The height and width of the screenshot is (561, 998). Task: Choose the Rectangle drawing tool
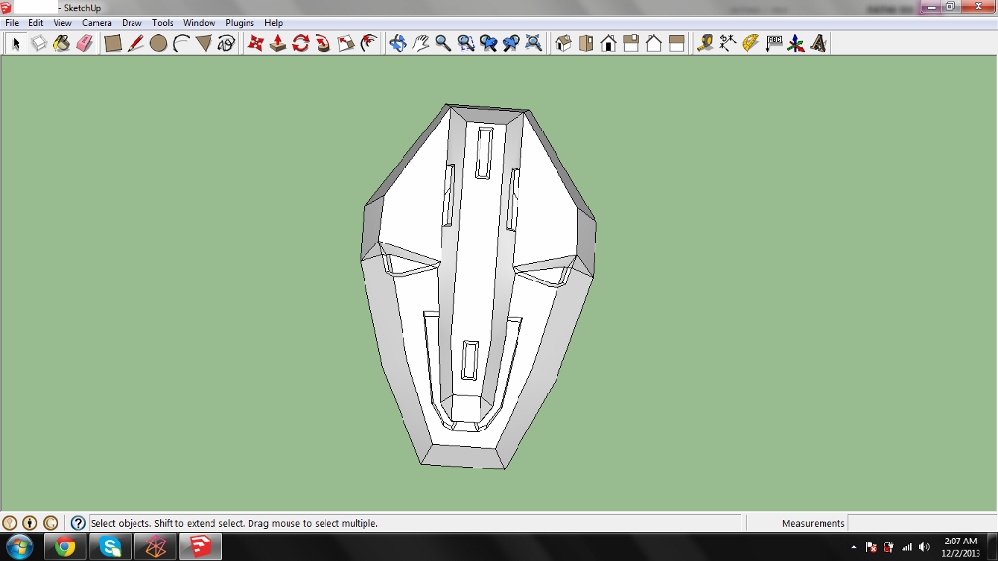pos(113,43)
